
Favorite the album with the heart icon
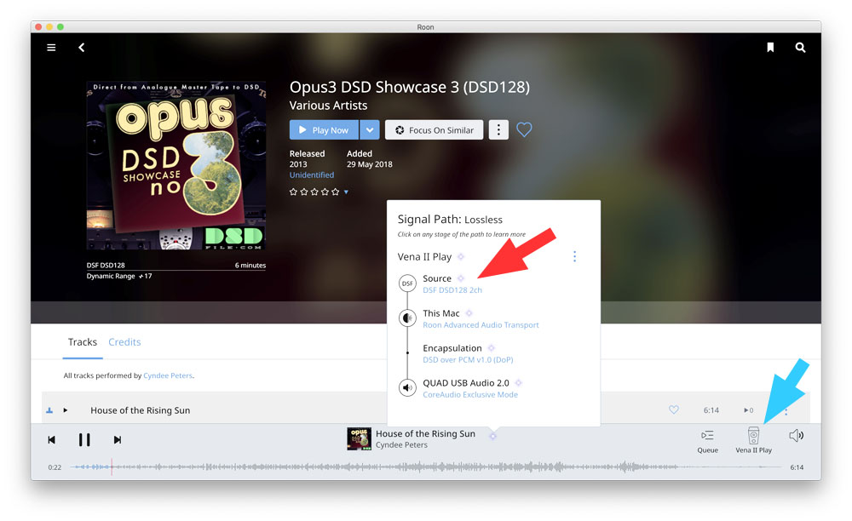click(525, 130)
